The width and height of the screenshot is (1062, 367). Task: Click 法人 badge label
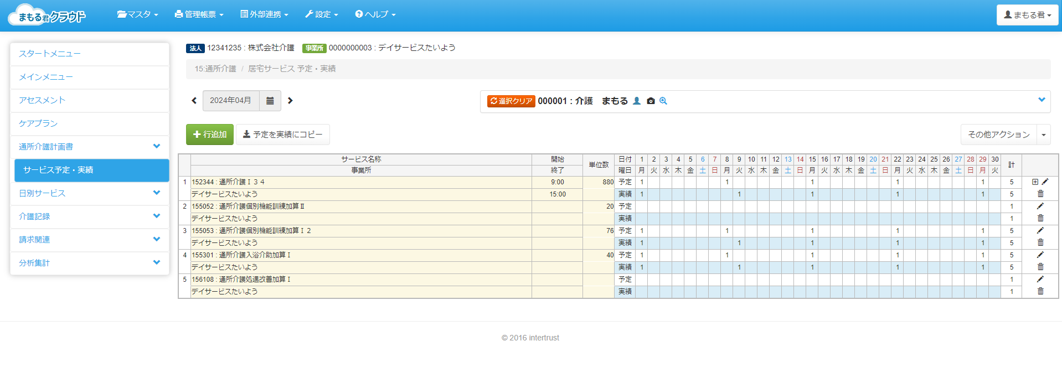point(195,48)
